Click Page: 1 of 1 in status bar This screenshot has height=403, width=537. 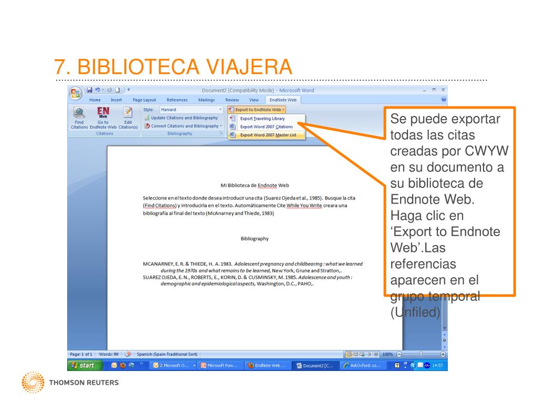click(x=81, y=354)
